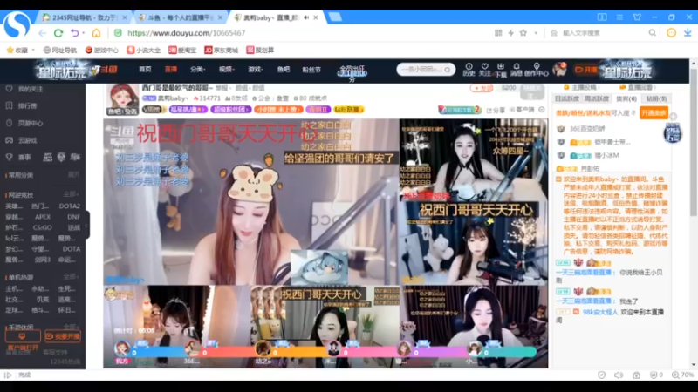The width and height of the screenshot is (698, 392).
Task: Open the browser downloads arrow icon
Action: (688, 33)
